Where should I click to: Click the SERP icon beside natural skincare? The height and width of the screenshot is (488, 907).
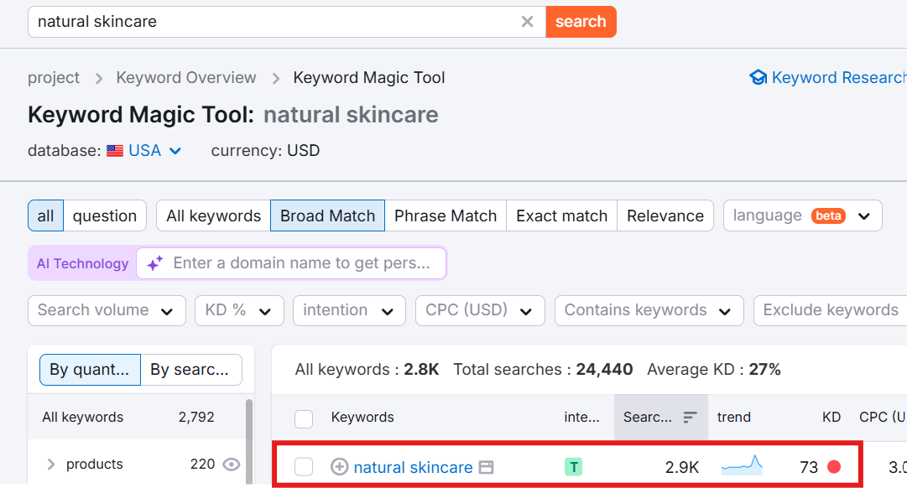coord(487,467)
